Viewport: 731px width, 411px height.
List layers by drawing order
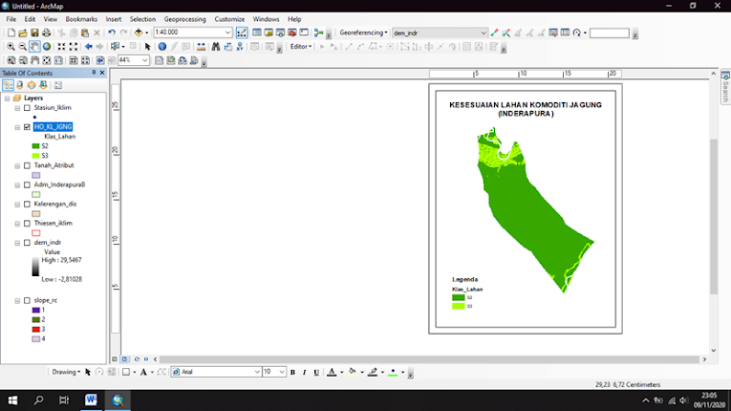[x=8, y=85]
